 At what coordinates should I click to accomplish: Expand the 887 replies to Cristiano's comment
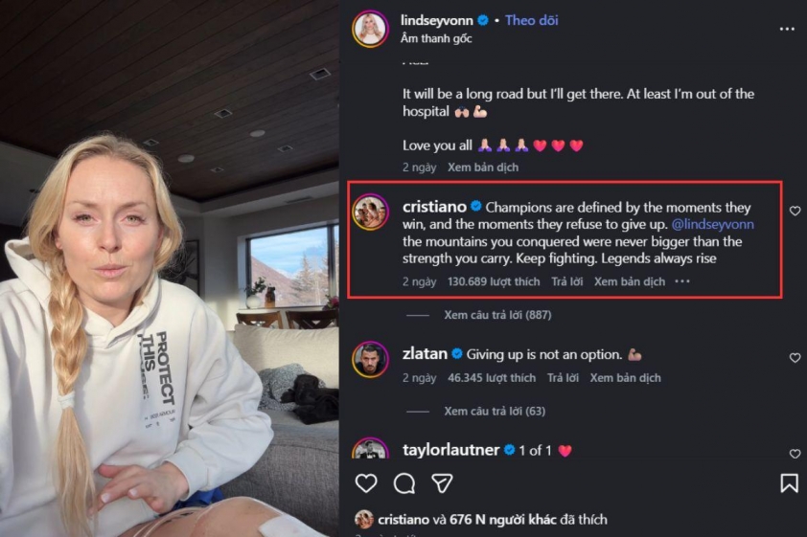pos(497,315)
